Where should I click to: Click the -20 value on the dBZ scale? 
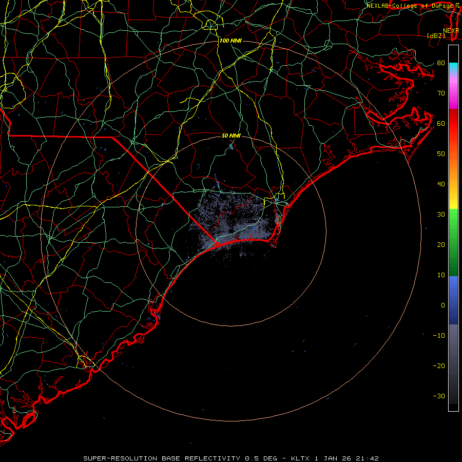pos(439,365)
